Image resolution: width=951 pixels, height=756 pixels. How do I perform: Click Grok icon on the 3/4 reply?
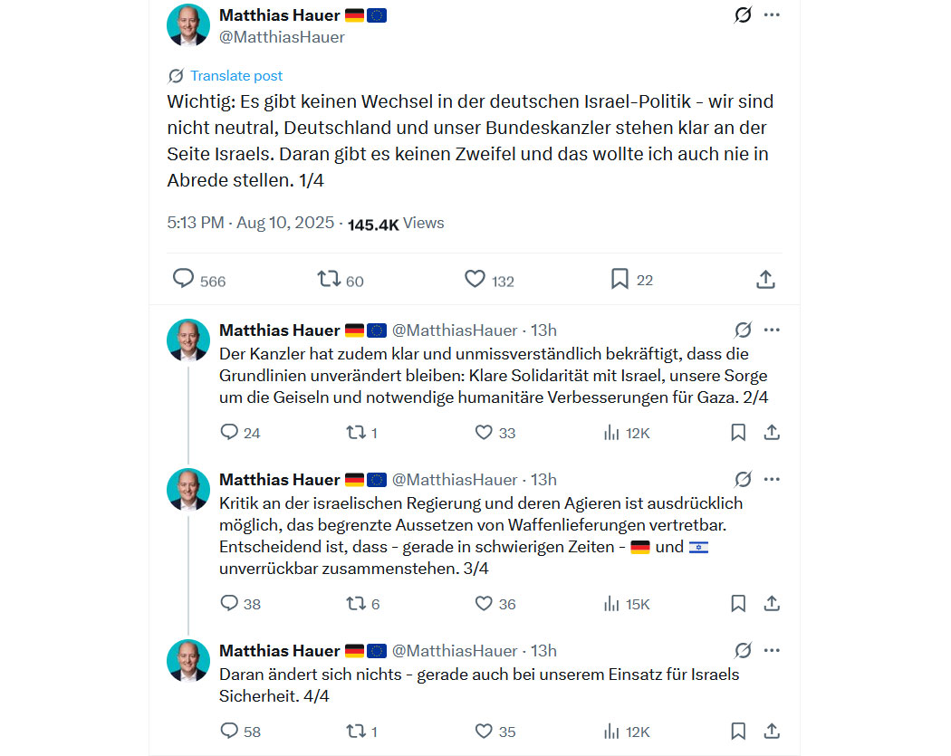(x=743, y=479)
